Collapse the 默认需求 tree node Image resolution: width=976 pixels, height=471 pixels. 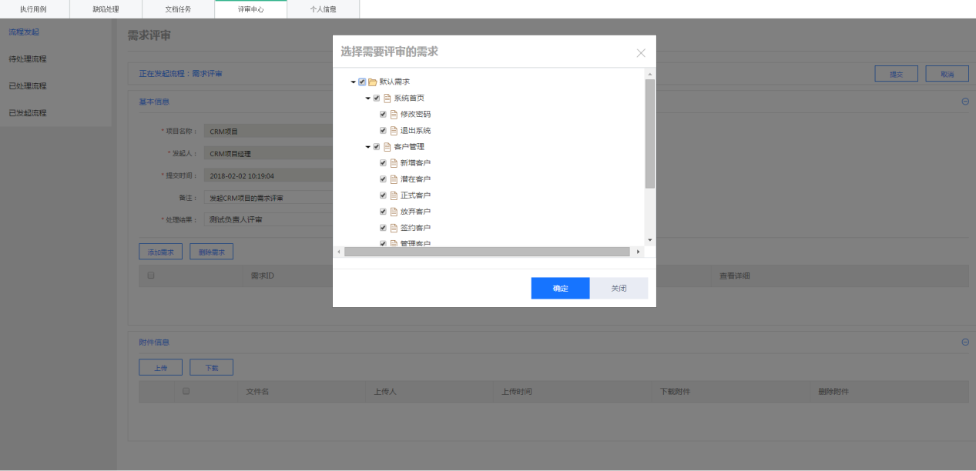[353, 82]
